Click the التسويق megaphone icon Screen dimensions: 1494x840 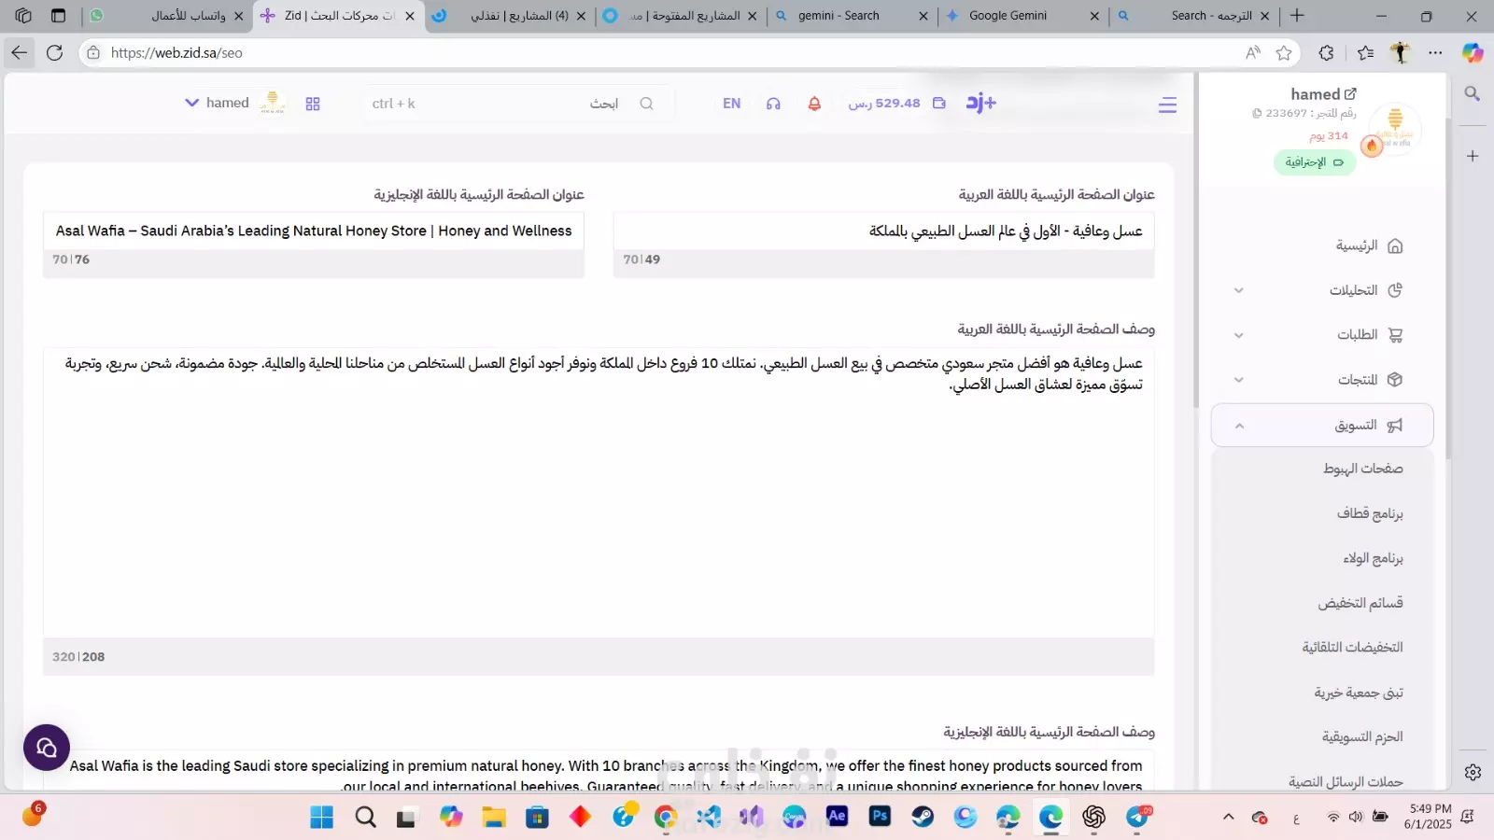coord(1395,426)
